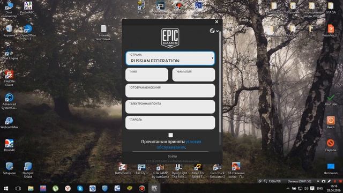
Task: Click the Имя first name field
Action: click(x=147, y=75)
